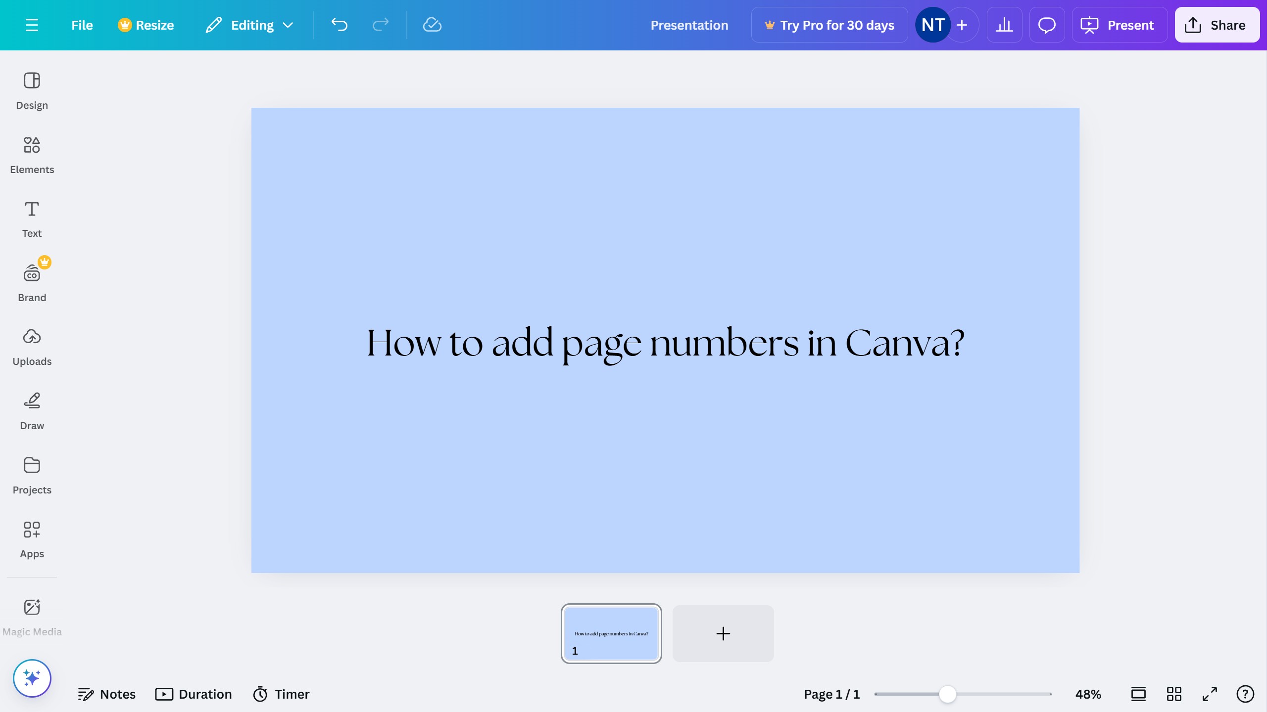This screenshot has height=712, width=1267.
Task: Open Magic Media from the sidebar
Action: [32, 616]
